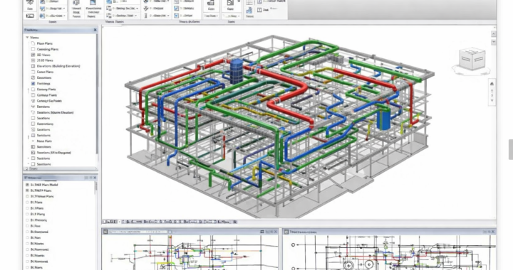Click the rectangular icon at the ribbon's far left edge
This screenshot has height=270, width=513.
pos(30,16)
